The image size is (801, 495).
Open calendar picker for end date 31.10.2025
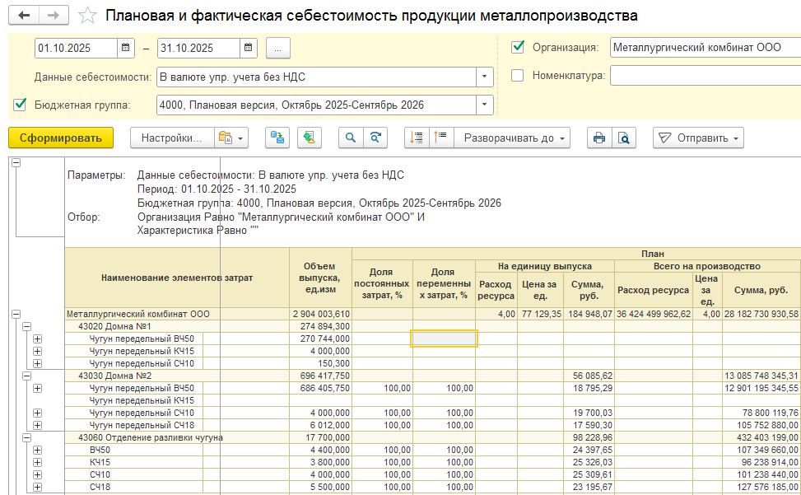click(x=248, y=48)
